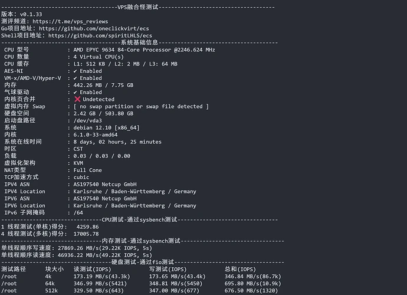Click the multi-core score 17005.78

86,234
